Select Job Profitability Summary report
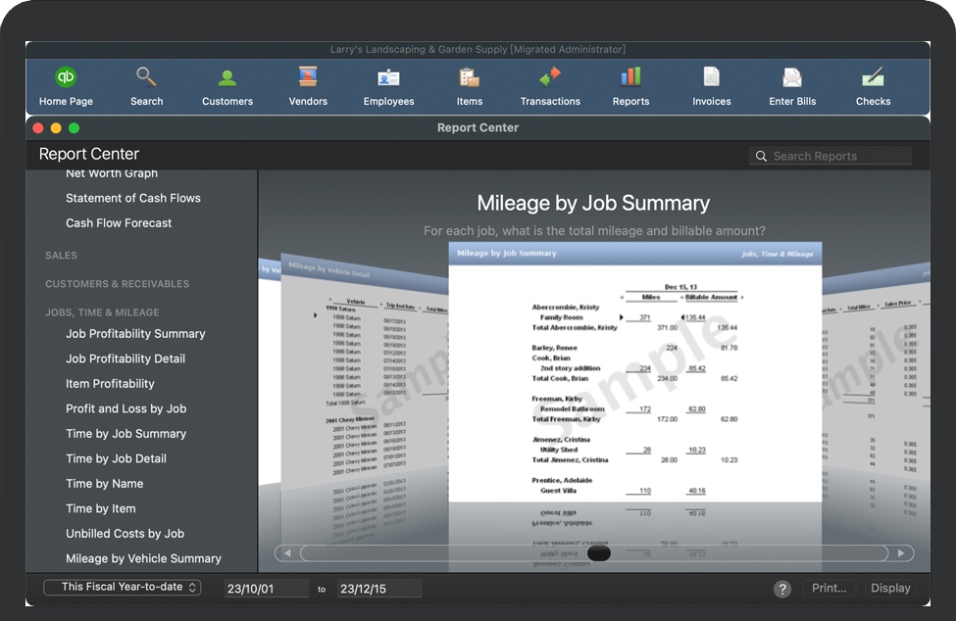 tap(135, 334)
